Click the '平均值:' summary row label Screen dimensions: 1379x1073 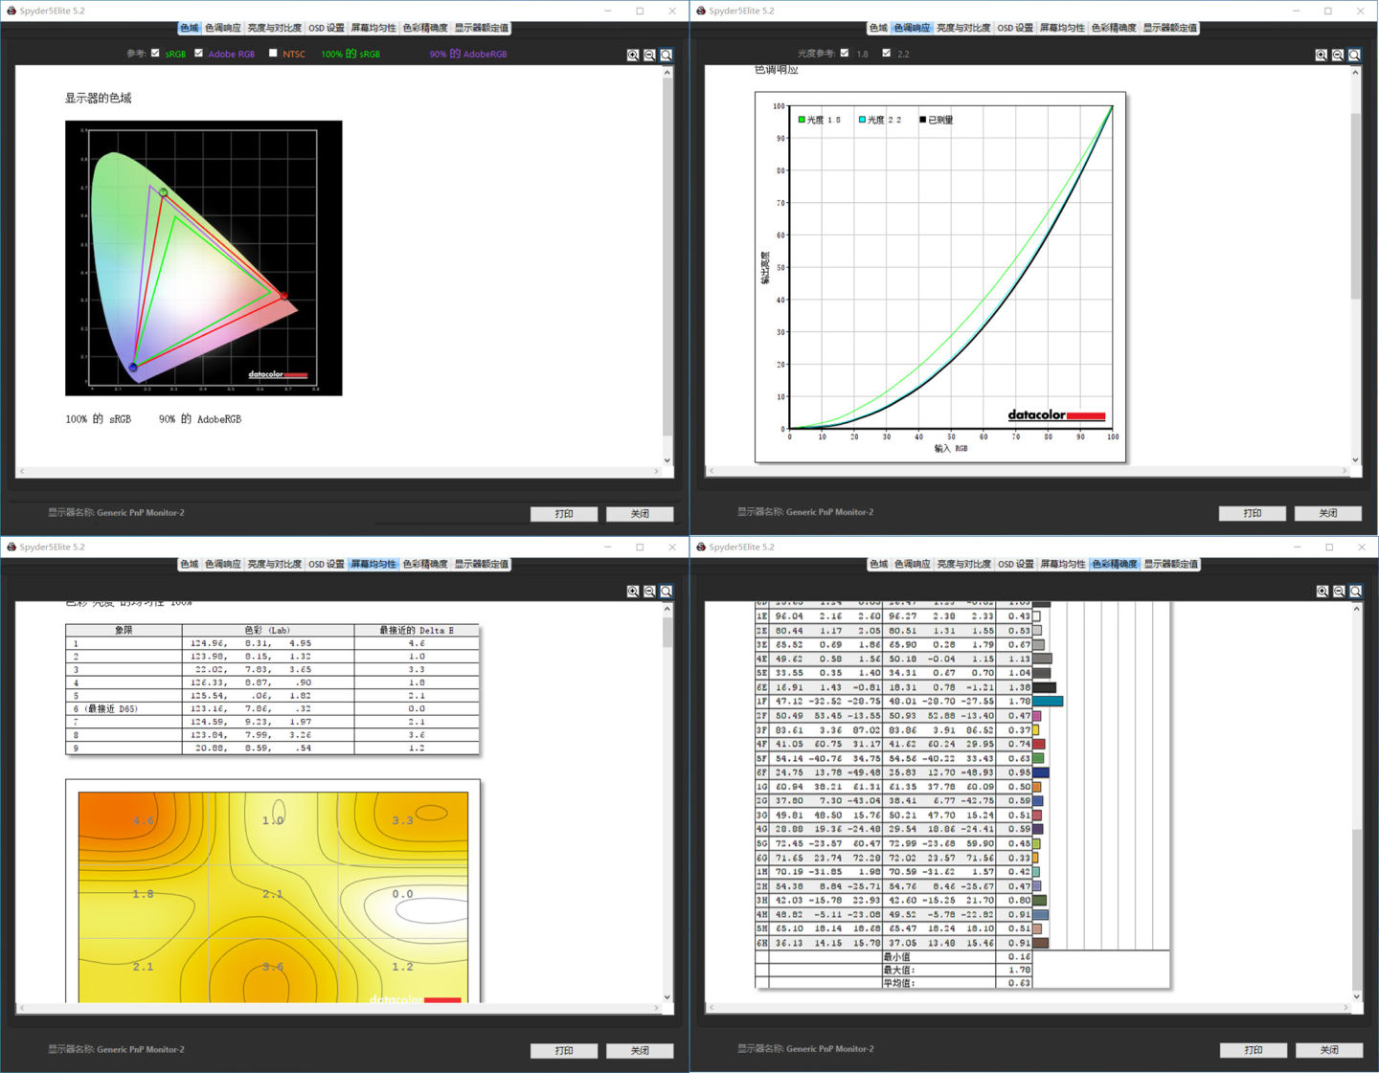click(898, 983)
